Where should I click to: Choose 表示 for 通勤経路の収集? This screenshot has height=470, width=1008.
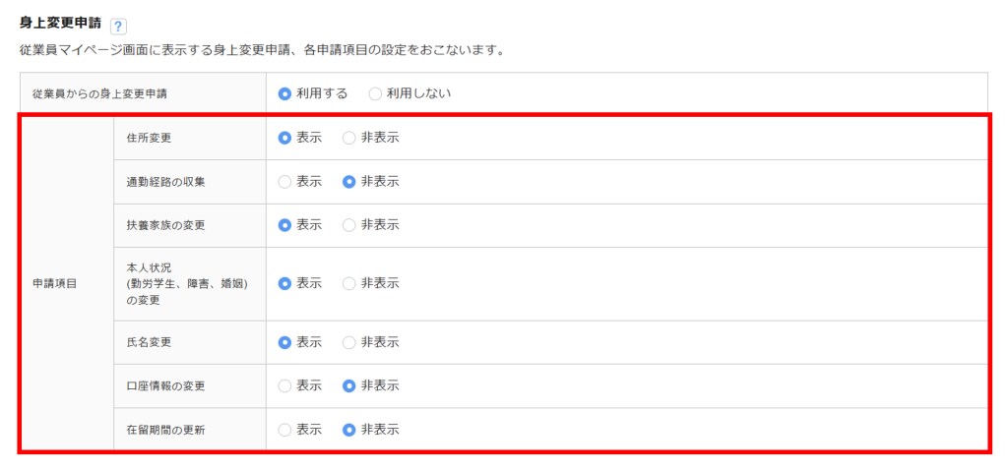coord(284,182)
